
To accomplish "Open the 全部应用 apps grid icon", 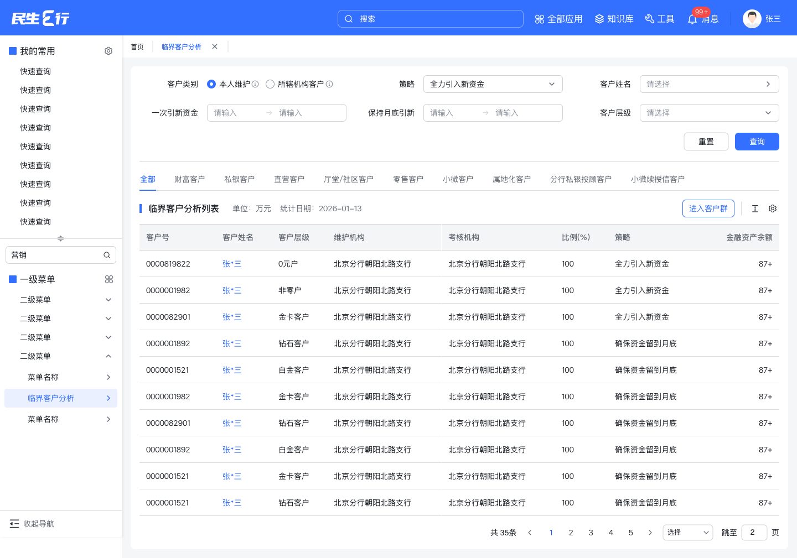I will click(x=540, y=19).
